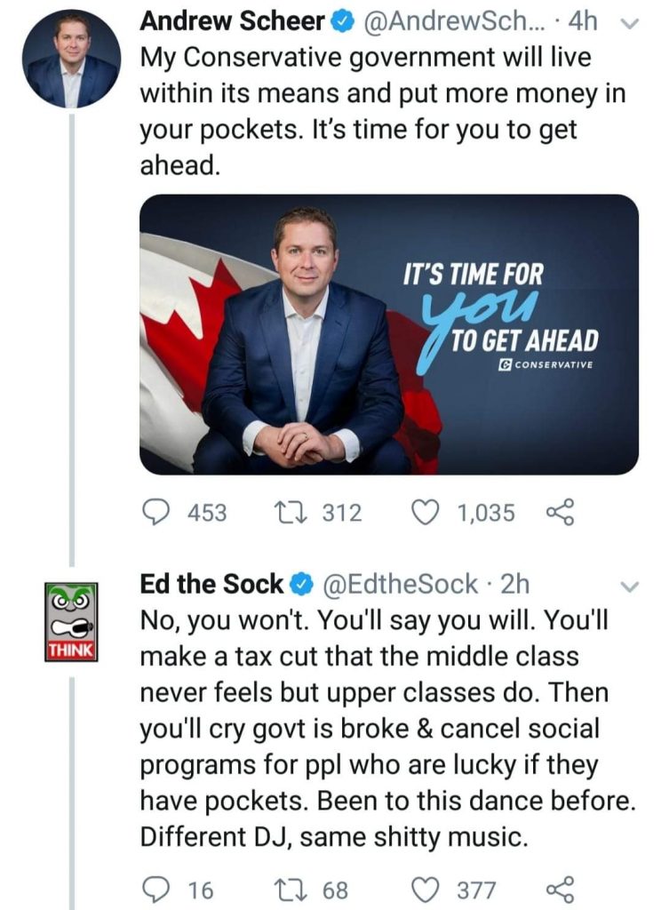Open the Ed the Sock display name
661x910 pixels.
pyautogui.click(x=211, y=585)
